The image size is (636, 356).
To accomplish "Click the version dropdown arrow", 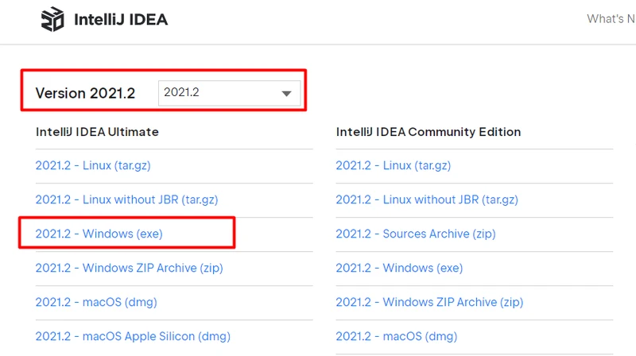I will [287, 94].
